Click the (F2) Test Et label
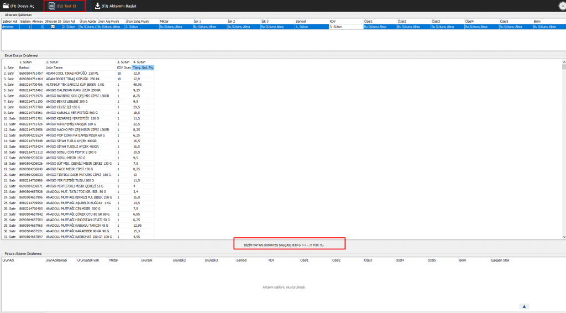This screenshot has width=566, height=313. (x=66, y=6)
